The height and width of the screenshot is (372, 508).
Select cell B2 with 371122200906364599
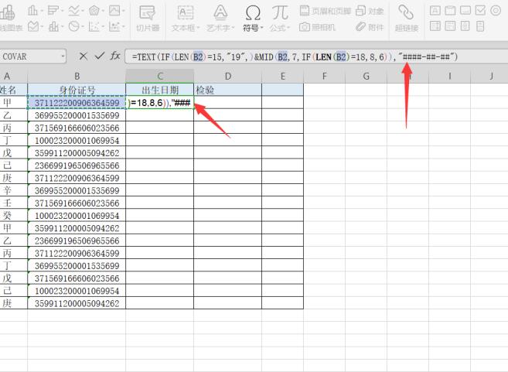[x=77, y=103]
